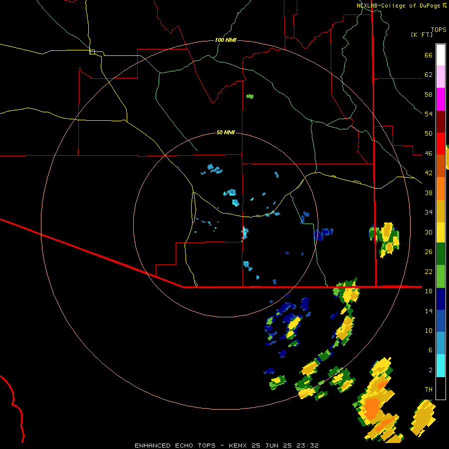Click the legend value "34"
The height and width of the screenshot is (449, 449).
tap(429, 212)
